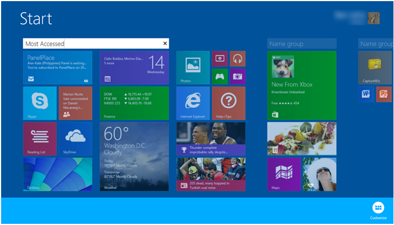Open the CaptureWiz tile
The height and width of the screenshot is (225, 394).
tap(375, 68)
